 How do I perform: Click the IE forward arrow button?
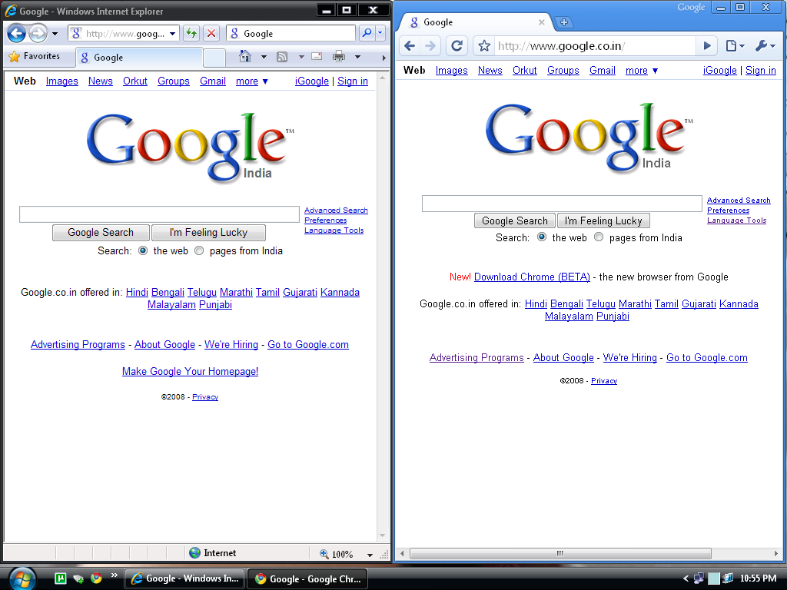pyautogui.click(x=38, y=34)
